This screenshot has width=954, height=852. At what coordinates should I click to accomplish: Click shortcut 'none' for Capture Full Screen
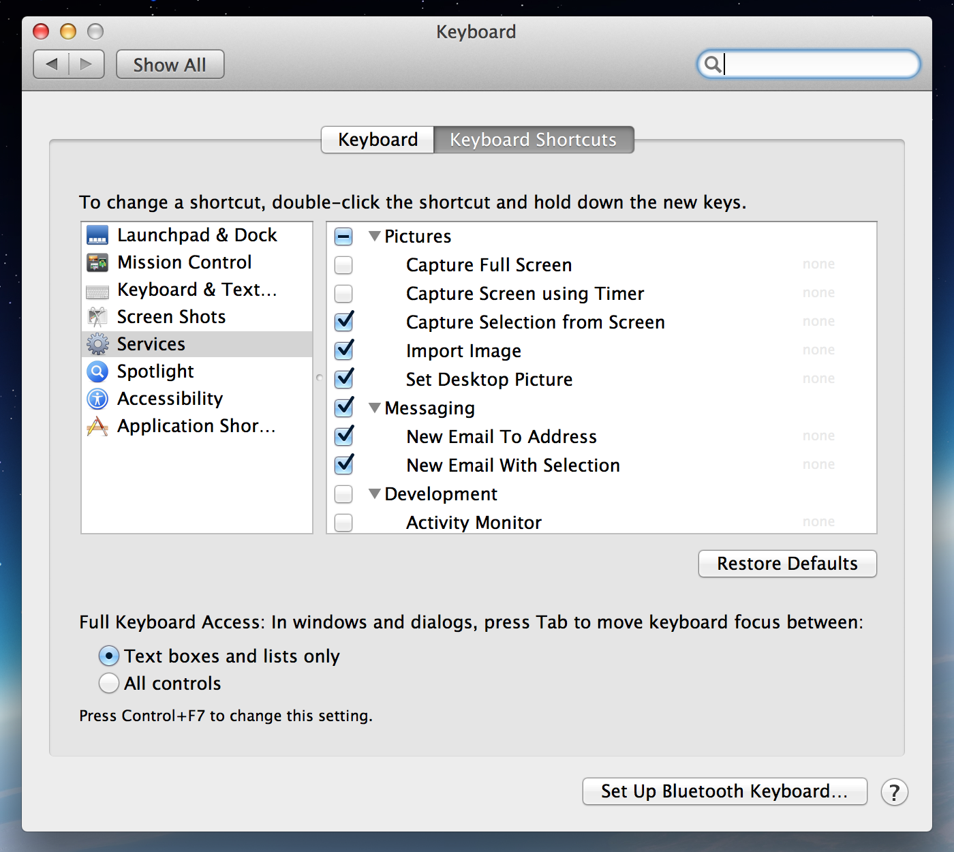818,264
